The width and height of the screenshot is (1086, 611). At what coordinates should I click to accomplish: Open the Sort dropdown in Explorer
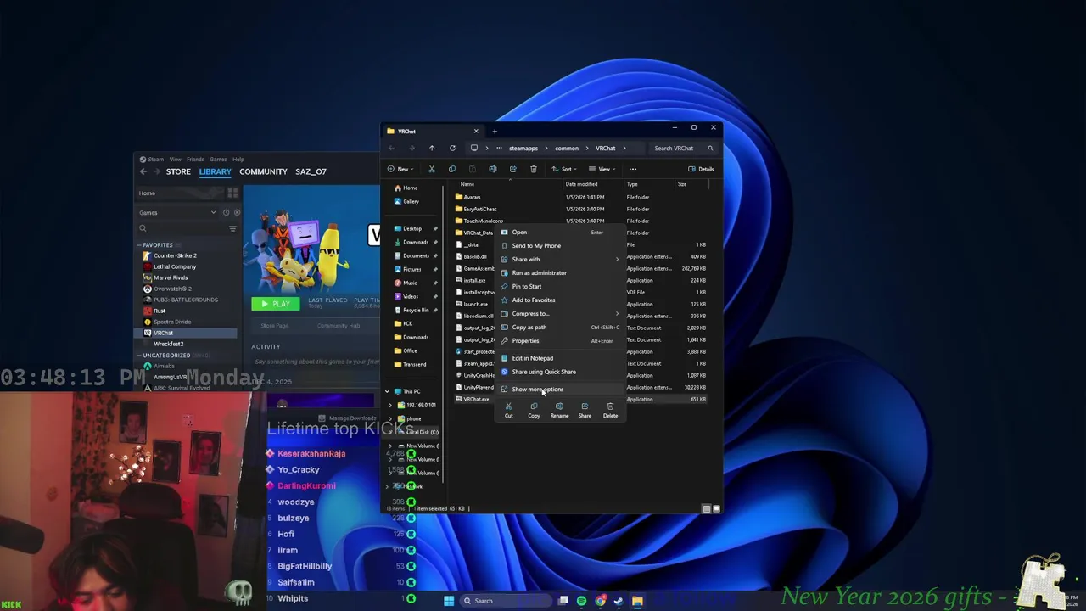click(x=565, y=169)
